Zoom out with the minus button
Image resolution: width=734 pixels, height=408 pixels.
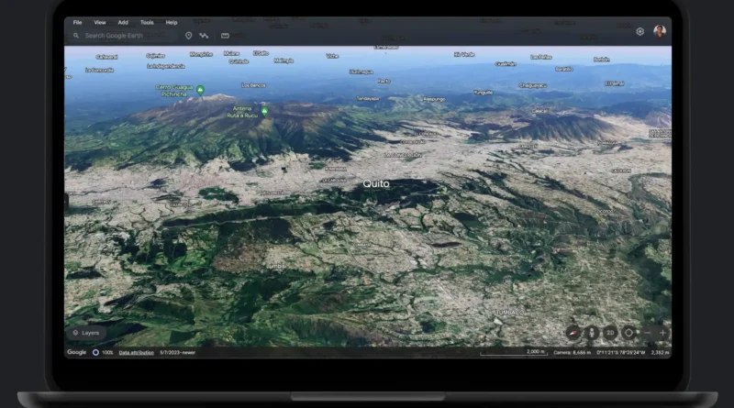coord(648,333)
